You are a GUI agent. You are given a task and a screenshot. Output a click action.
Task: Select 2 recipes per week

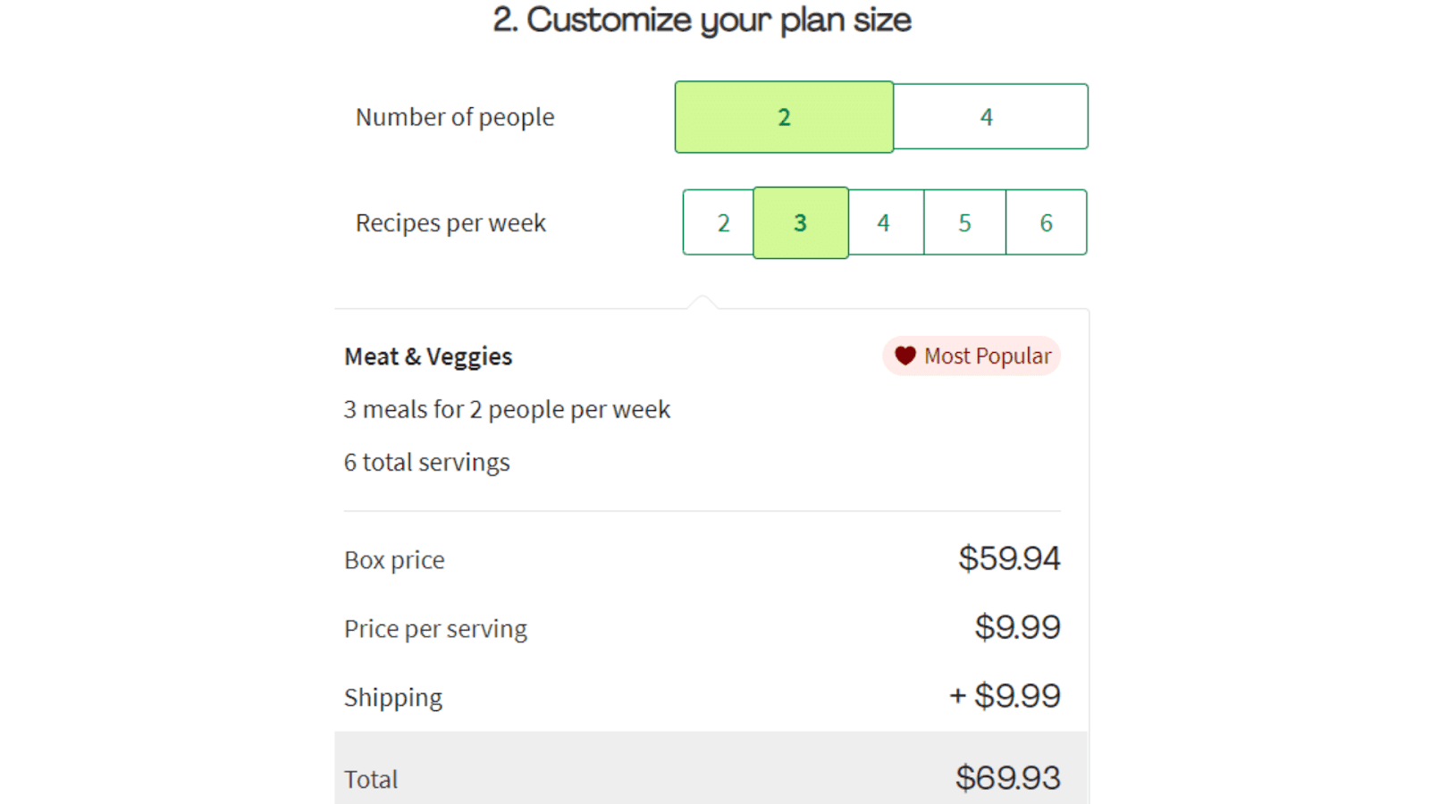(719, 222)
